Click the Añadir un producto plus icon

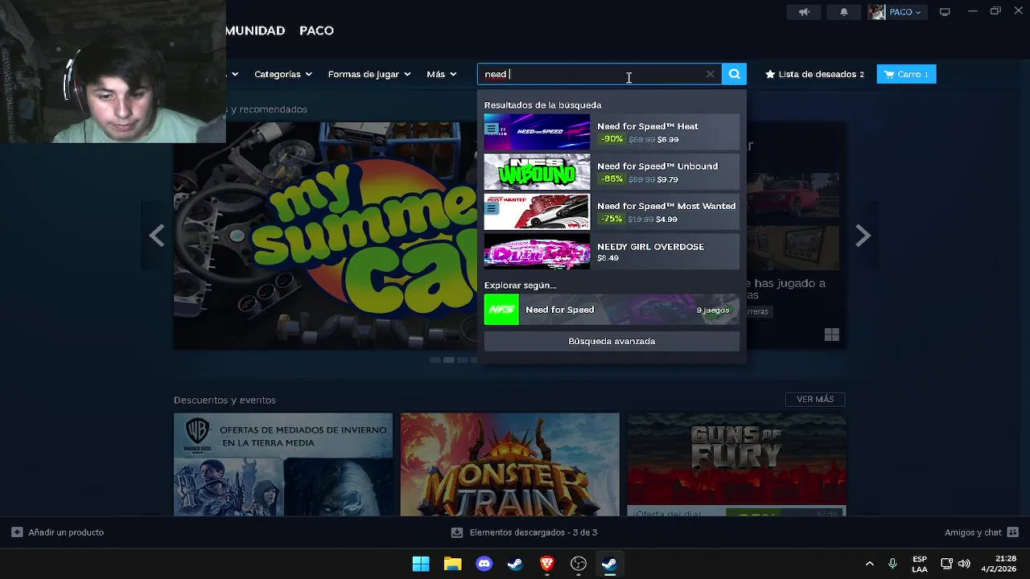[x=17, y=532]
